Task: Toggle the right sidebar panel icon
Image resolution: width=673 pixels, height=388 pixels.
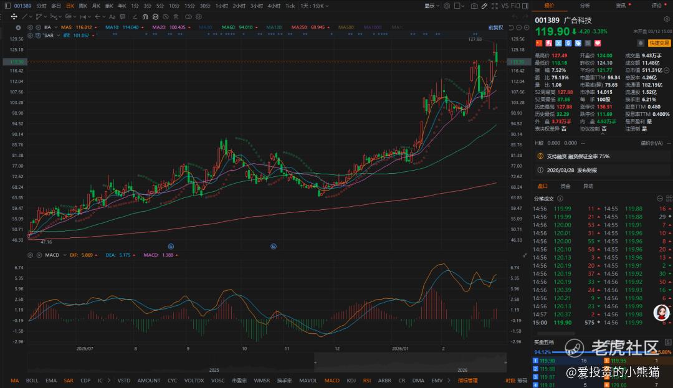Action: [525, 6]
